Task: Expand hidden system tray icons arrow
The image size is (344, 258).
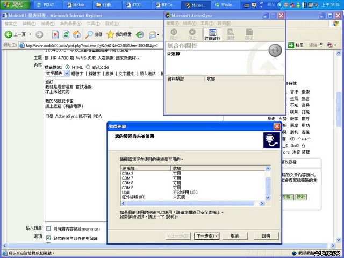Action: pyautogui.click(x=280, y=5)
